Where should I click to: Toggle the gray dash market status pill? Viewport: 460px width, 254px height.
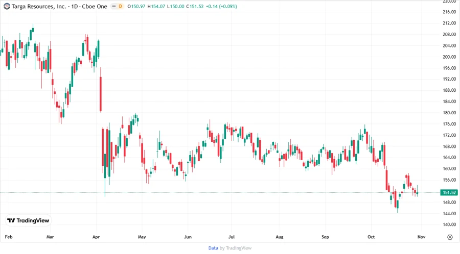pos(114,7)
